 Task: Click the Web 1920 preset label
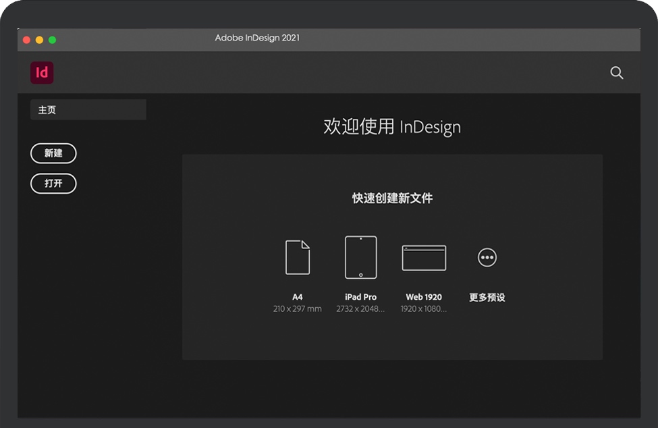click(x=424, y=297)
